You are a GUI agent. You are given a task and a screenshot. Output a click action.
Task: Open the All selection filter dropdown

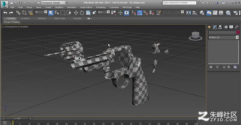point(41,12)
